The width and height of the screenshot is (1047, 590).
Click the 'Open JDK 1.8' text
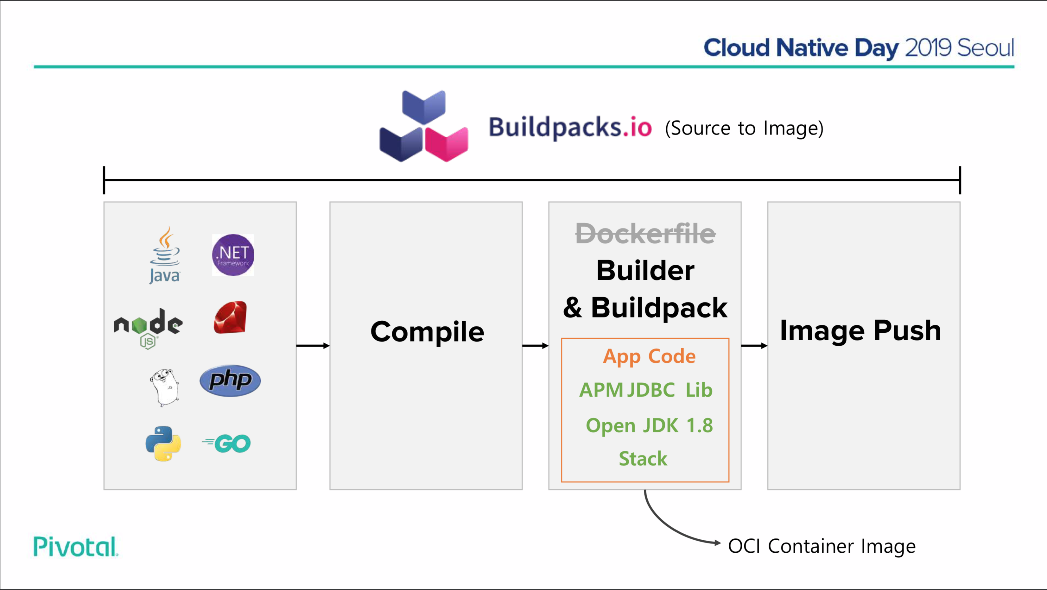click(649, 426)
